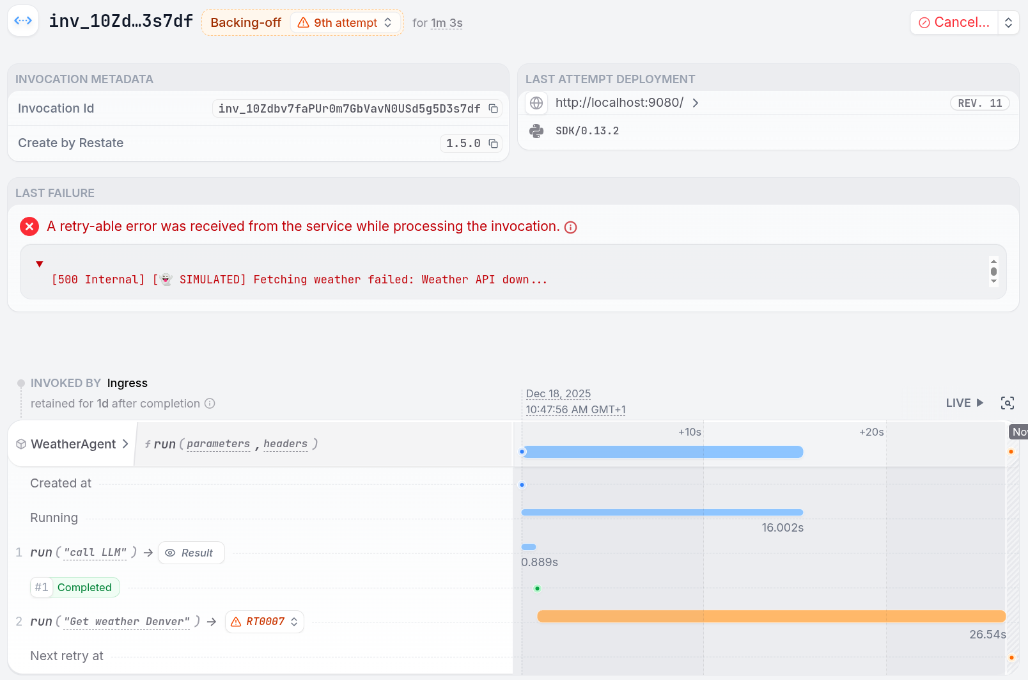The width and height of the screenshot is (1028, 680).
Task: Click the warning icon in RT0007 badge
Action: pos(236,622)
